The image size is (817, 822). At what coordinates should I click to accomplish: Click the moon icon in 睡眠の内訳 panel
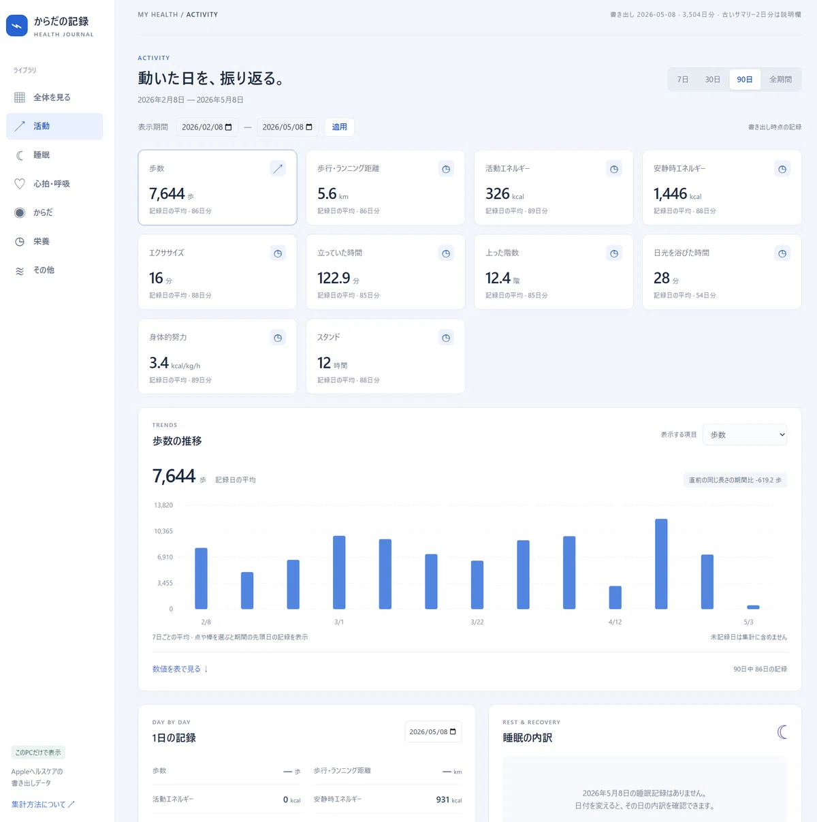(782, 732)
